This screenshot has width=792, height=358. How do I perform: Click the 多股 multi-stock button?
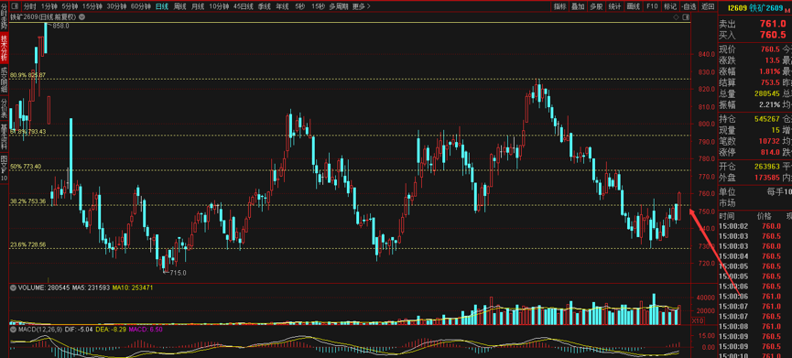[x=596, y=6]
